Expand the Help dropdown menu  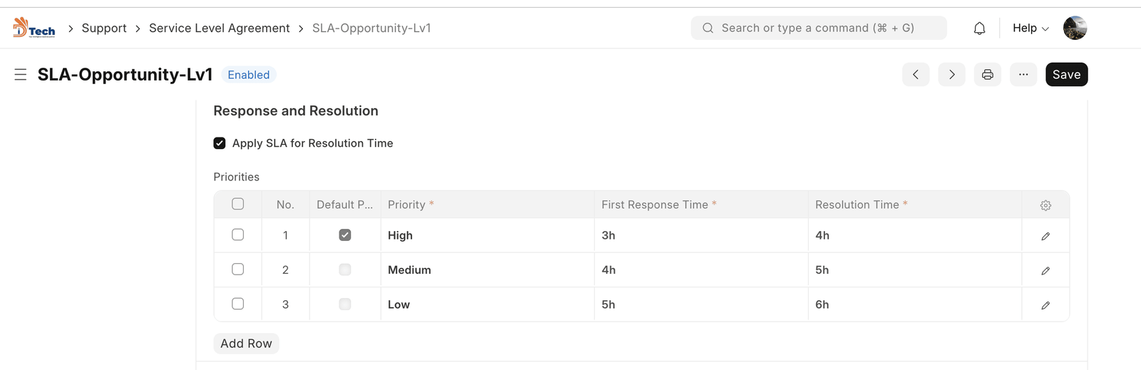(1030, 29)
